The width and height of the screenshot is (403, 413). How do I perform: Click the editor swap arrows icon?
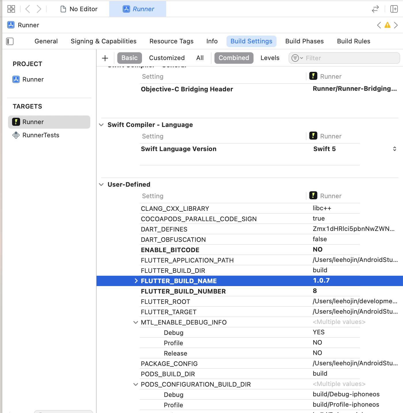point(375,9)
